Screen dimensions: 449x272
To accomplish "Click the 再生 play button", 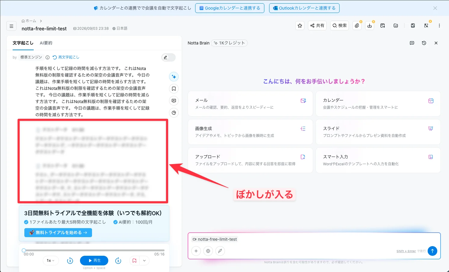I will click(x=94, y=261).
